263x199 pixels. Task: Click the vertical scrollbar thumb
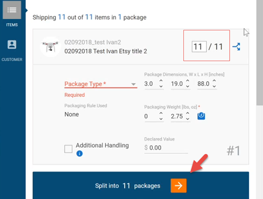[x=260, y=53]
